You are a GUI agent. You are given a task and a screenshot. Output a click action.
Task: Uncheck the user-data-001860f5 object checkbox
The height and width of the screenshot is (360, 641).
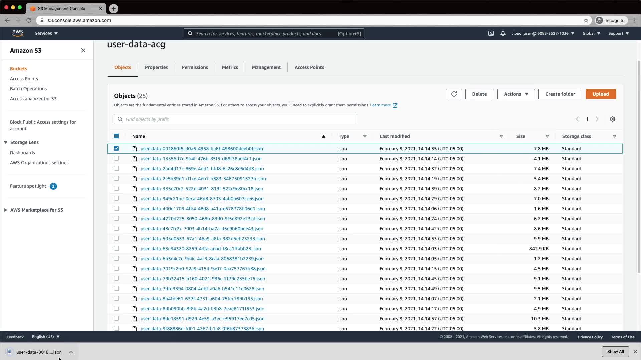[116, 148]
